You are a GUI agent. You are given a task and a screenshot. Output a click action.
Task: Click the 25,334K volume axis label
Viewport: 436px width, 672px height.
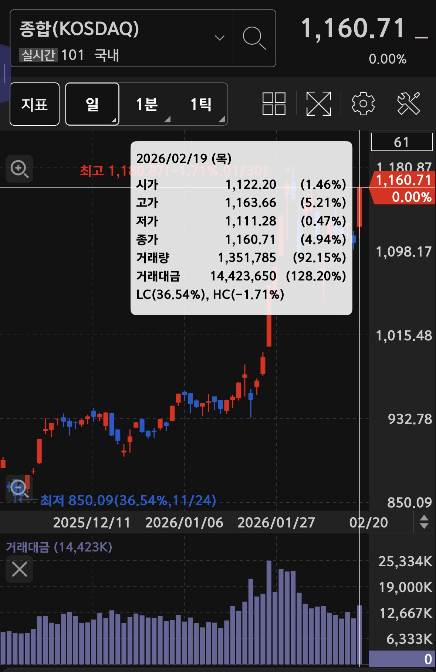point(405,561)
